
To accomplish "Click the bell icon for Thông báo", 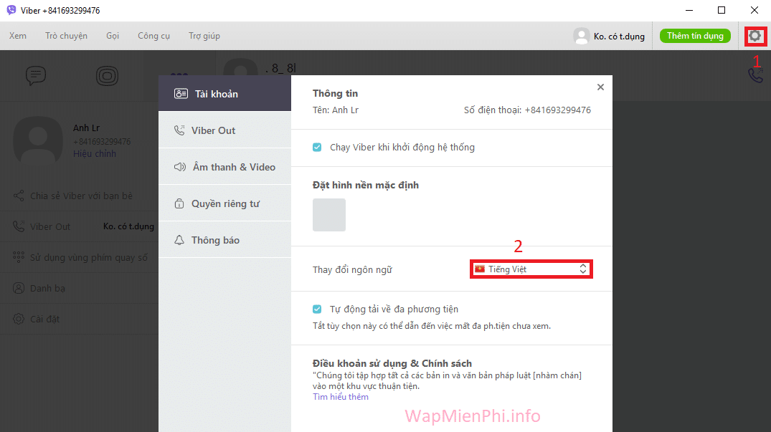I will tap(179, 240).
